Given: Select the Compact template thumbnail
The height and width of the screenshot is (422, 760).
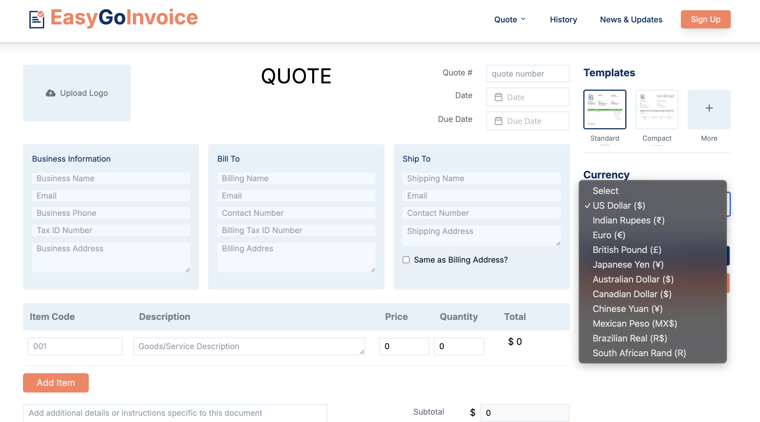Looking at the screenshot, I should coord(656,109).
